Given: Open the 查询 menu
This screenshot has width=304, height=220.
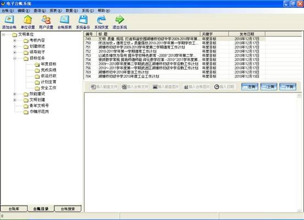Looking at the screenshot, I should click(x=40, y=10).
